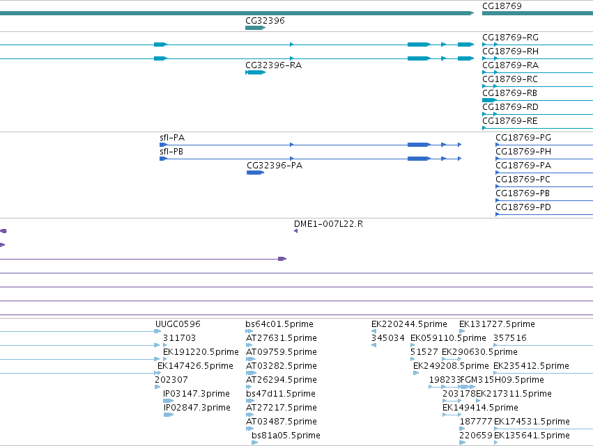Viewport: 593px width, 446px height.
Task: Select the bs47d11.5prime EST
Action: tap(281, 394)
